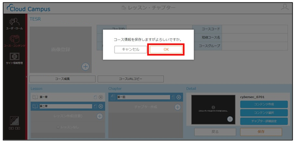Click the settings icon at sidebar bottom
This screenshot has height=143, width=296.
[x=15, y=121]
